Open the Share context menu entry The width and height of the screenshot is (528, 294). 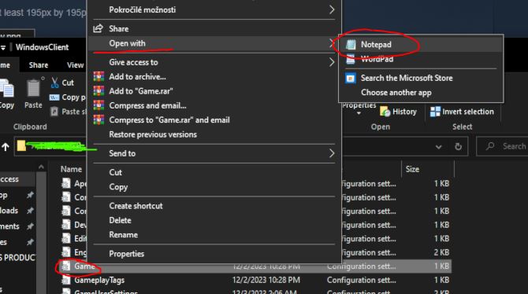(x=214, y=28)
